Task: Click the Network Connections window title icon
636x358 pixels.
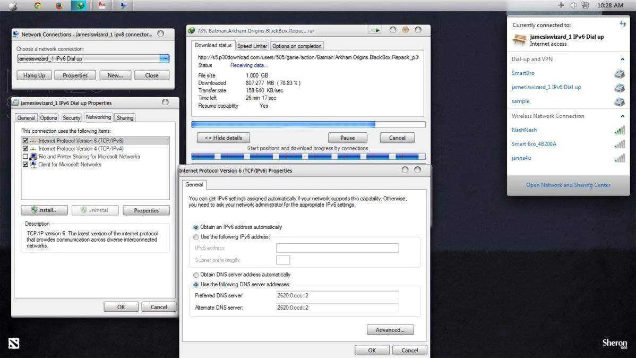Action: [16, 35]
